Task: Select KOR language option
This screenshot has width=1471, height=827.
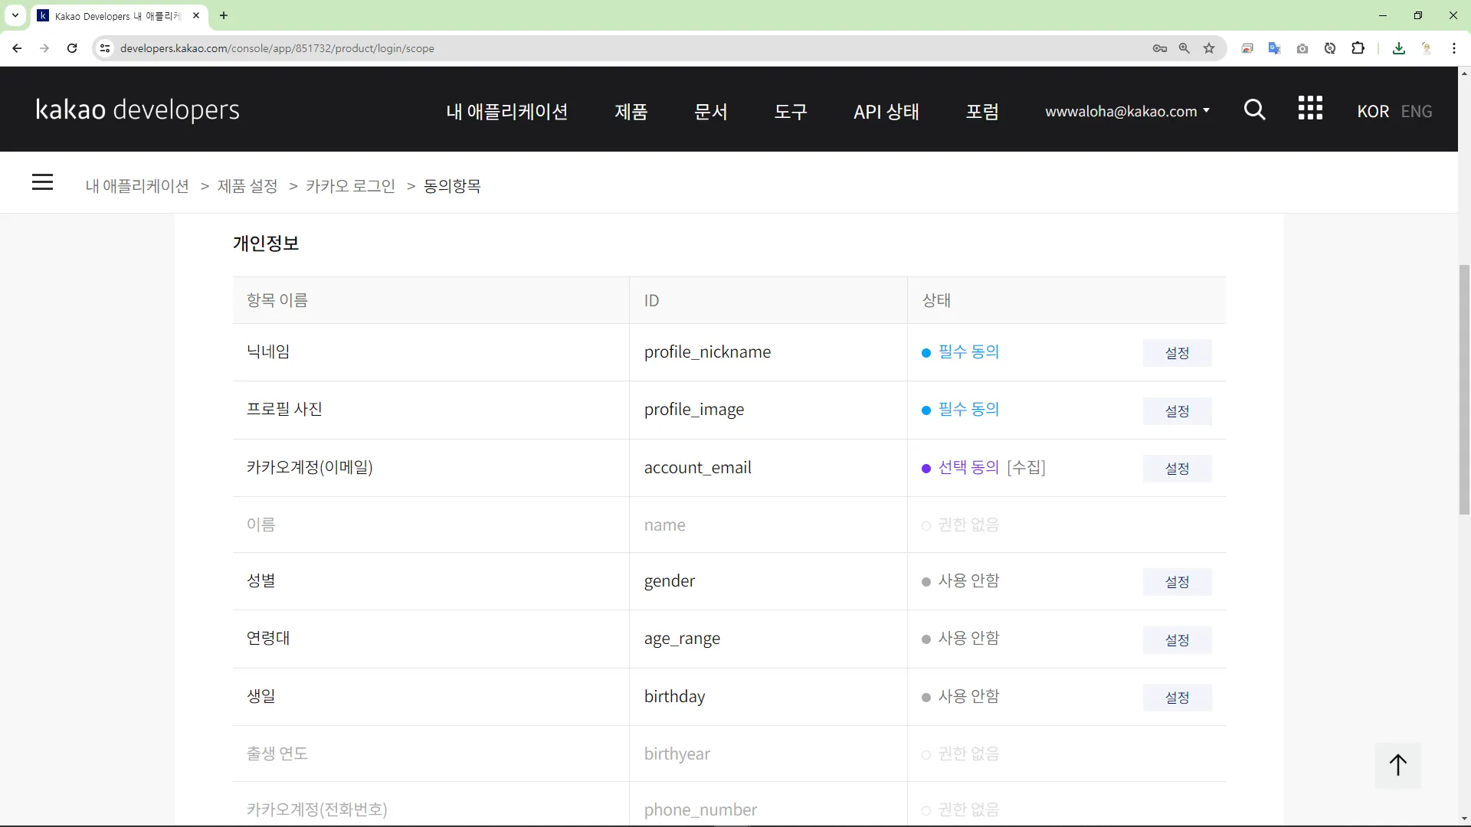Action: 1372,111
